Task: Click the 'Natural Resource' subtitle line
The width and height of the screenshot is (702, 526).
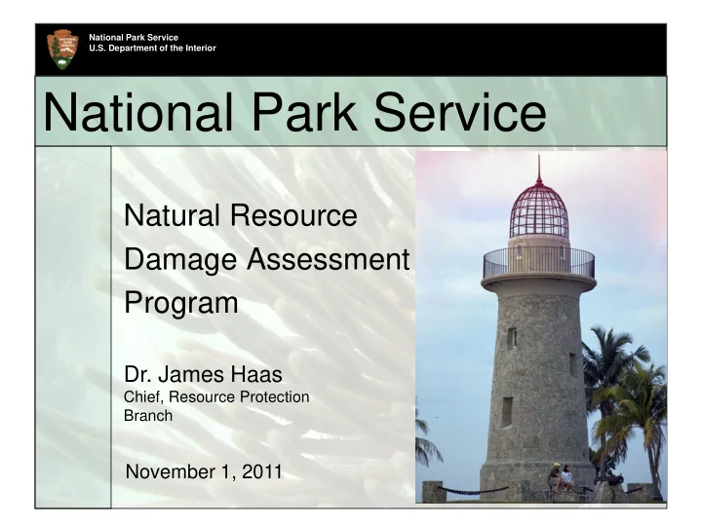Action: [241, 215]
